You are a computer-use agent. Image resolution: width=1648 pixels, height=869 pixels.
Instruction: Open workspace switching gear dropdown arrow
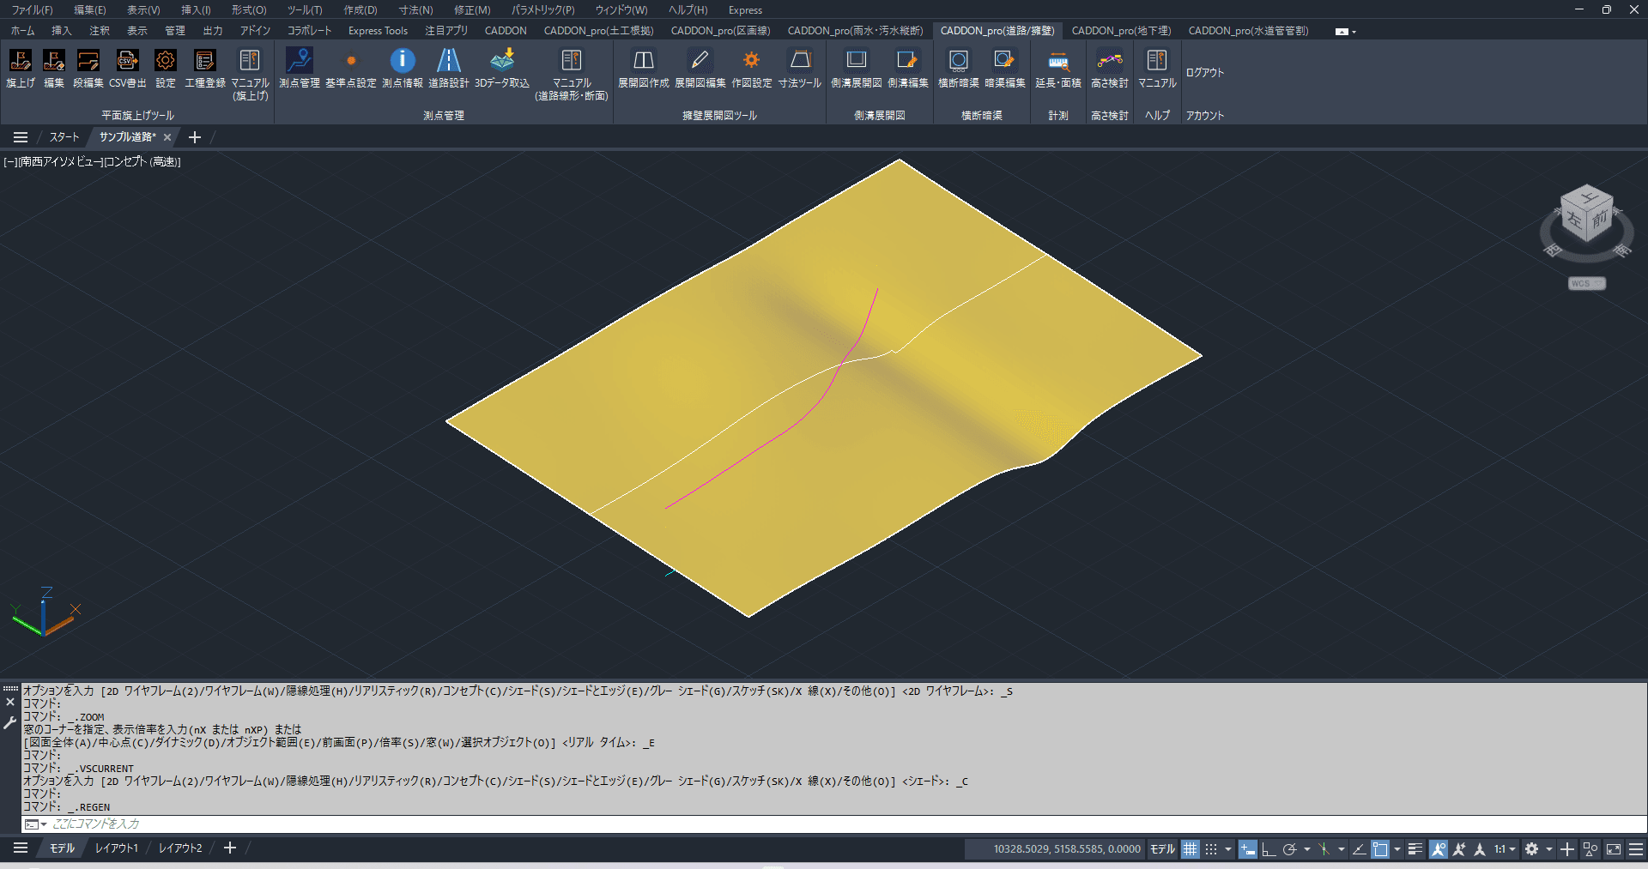pyautogui.click(x=1549, y=849)
